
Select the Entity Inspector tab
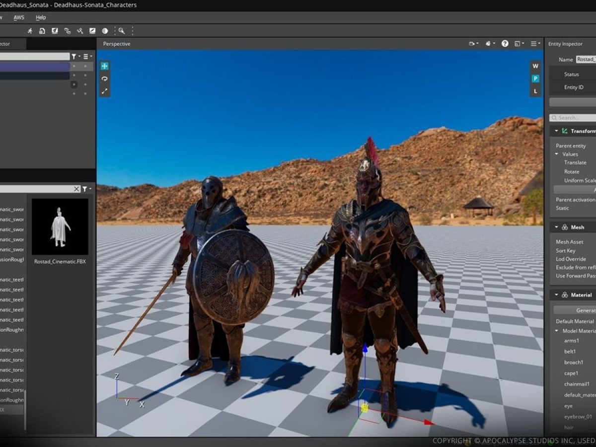(565, 44)
